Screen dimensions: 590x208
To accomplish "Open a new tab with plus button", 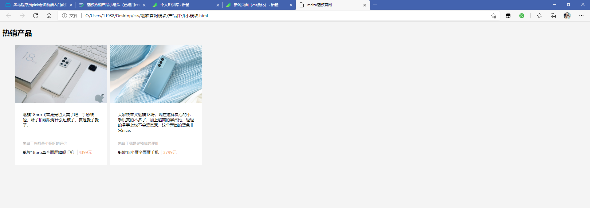I will (x=375, y=5).
